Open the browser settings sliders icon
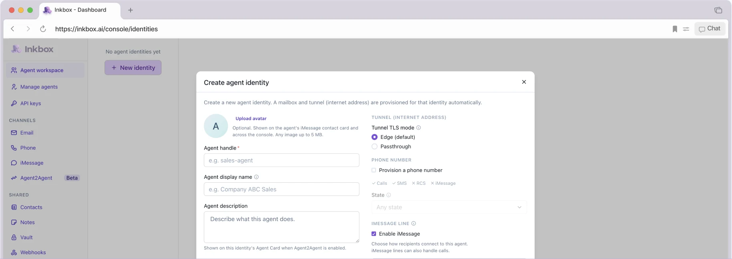Screen dimensions: 732x259 (x=686, y=29)
